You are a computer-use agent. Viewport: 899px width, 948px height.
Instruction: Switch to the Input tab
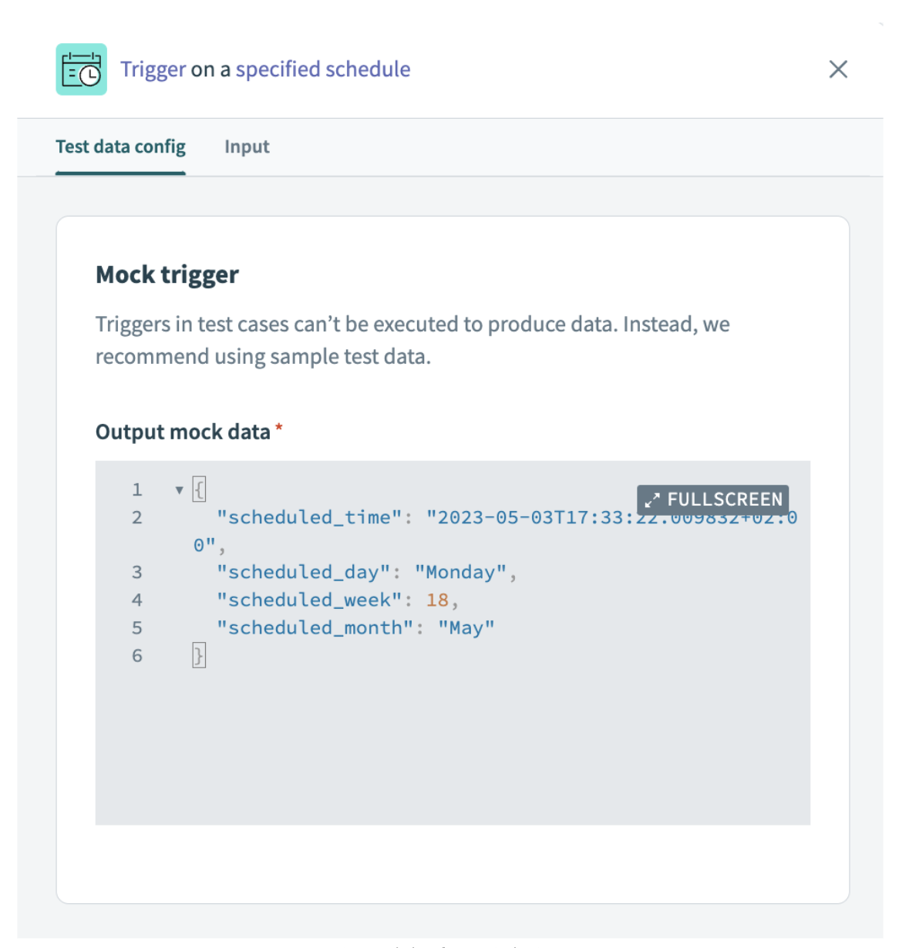coord(247,146)
